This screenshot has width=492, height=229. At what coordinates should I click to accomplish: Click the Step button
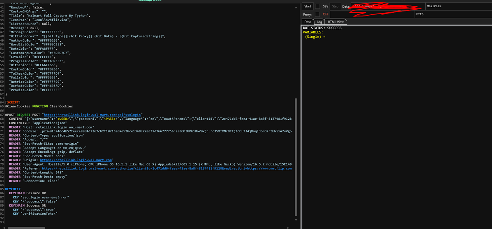click(335, 7)
